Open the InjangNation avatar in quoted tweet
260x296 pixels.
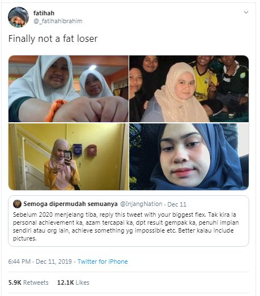17,204
